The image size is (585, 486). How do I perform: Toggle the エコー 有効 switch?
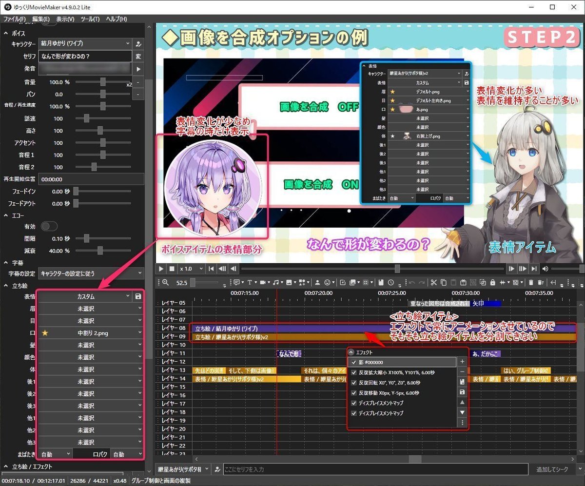(x=49, y=226)
